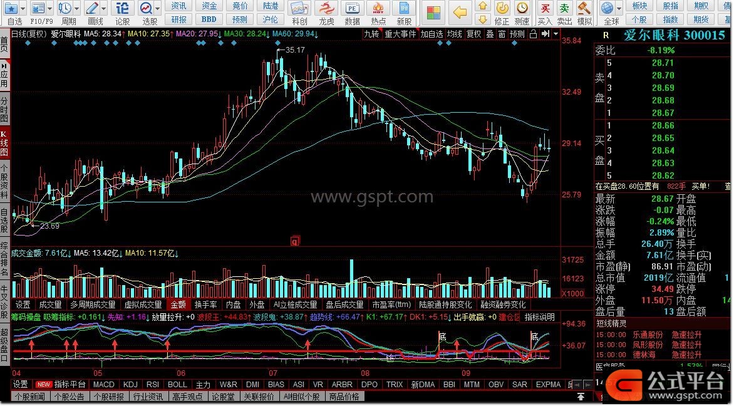Click 设置 beside the volume tabs
734x406 pixels.
[x=23, y=305]
